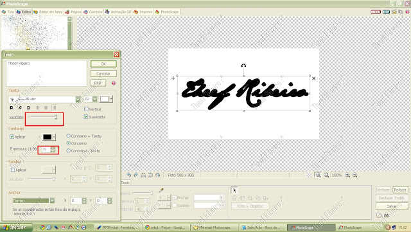411x232 pixels.
Task: Align text right in Texto dialog
Action: point(55,107)
